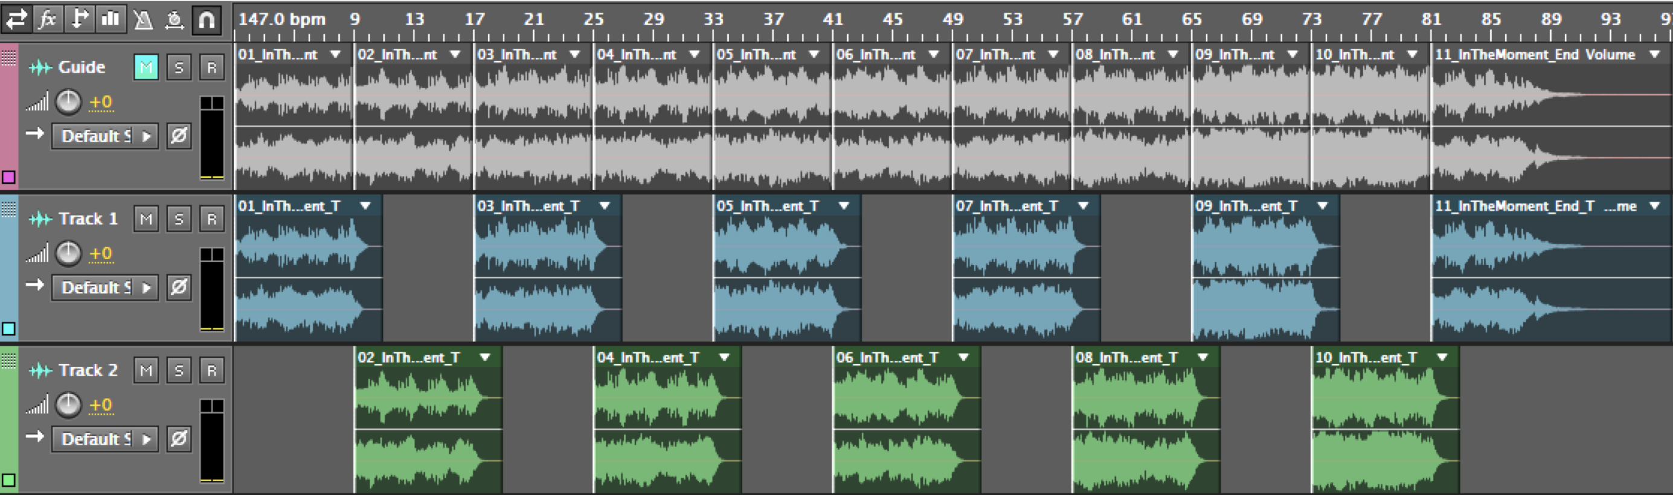The image size is (1673, 495).
Task: Click the Track 1 +0 volume value
Action: tap(101, 254)
